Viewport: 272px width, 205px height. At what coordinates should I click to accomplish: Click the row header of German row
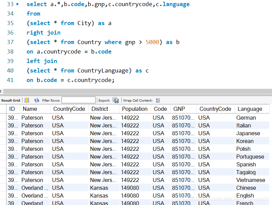(3, 118)
